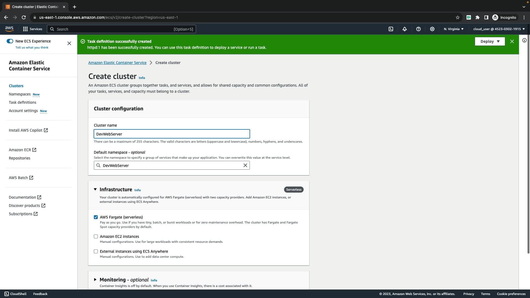The width and height of the screenshot is (530, 298).
Task: Clear the default namespace field with X
Action: click(x=245, y=166)
